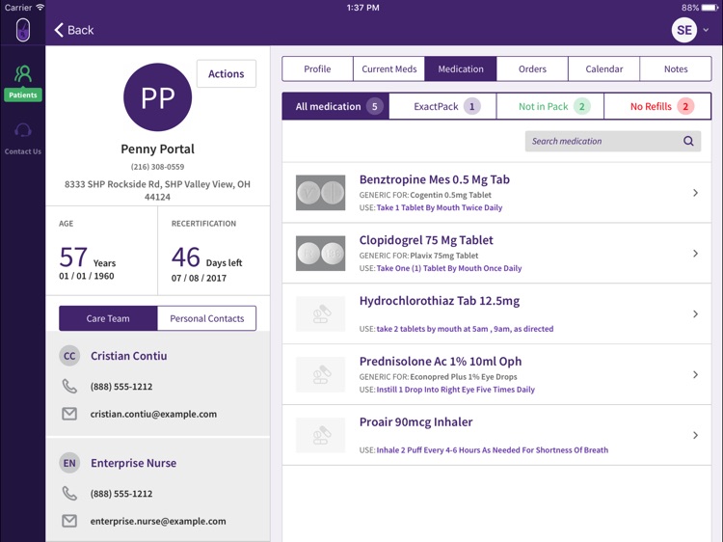Show All medication filter
The image size is (723, 542).
coord(335,106)
